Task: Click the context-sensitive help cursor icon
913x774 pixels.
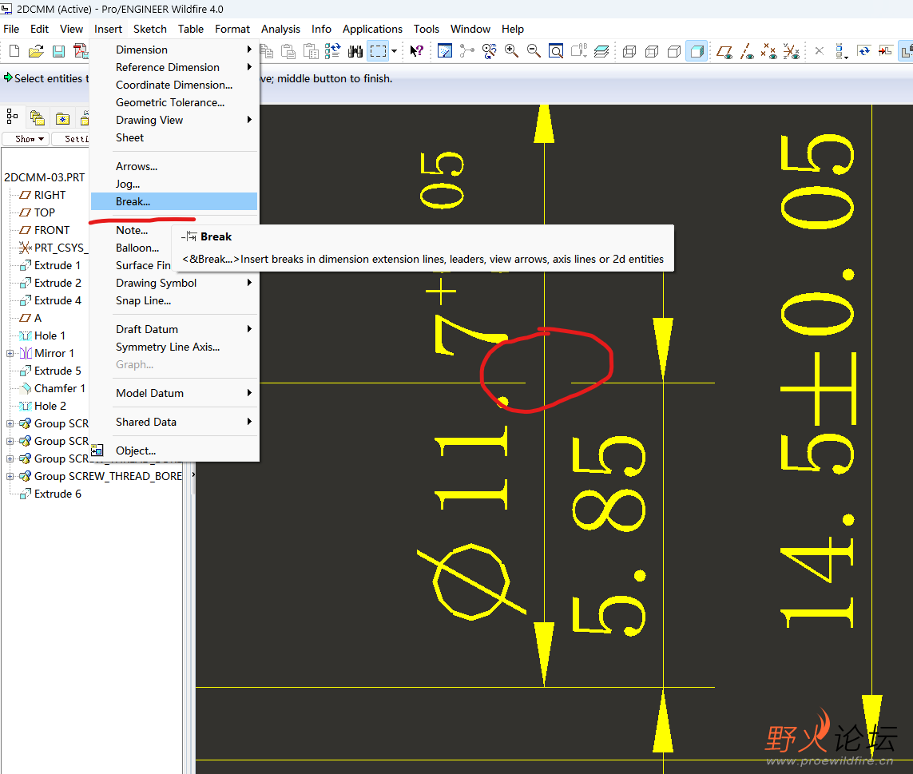Action: (416, 51)
